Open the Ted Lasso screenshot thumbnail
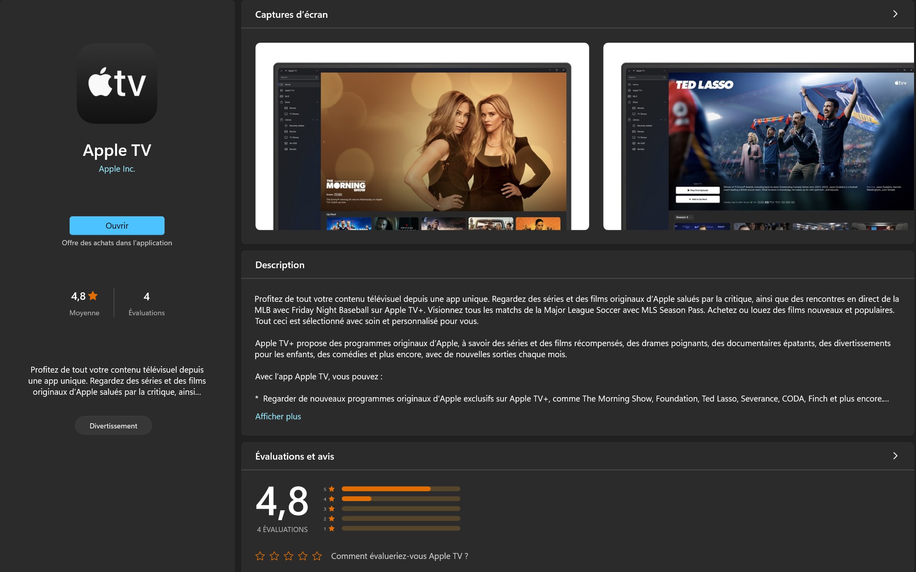The width and height of the screenshot is (916, 572). 759,136
